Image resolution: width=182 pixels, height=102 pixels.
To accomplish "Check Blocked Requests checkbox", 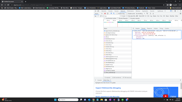I will click(x=118, y=18).
